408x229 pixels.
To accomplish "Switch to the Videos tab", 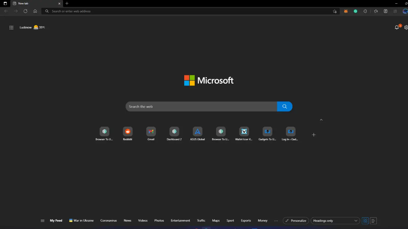I will point(143,221).
